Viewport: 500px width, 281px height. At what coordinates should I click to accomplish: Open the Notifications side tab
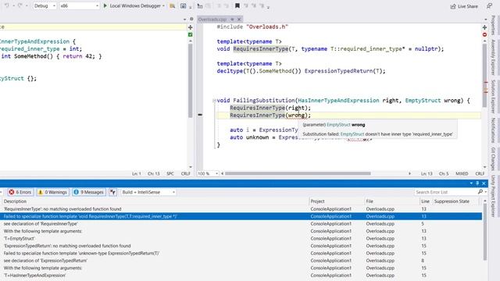[x=493, y=130]
